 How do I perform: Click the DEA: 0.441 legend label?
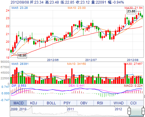pyautogui.click(x=77, y=86)
